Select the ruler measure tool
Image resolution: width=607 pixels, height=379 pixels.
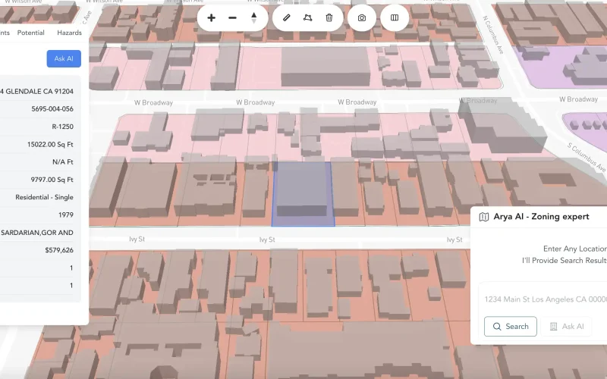(286, 17)
